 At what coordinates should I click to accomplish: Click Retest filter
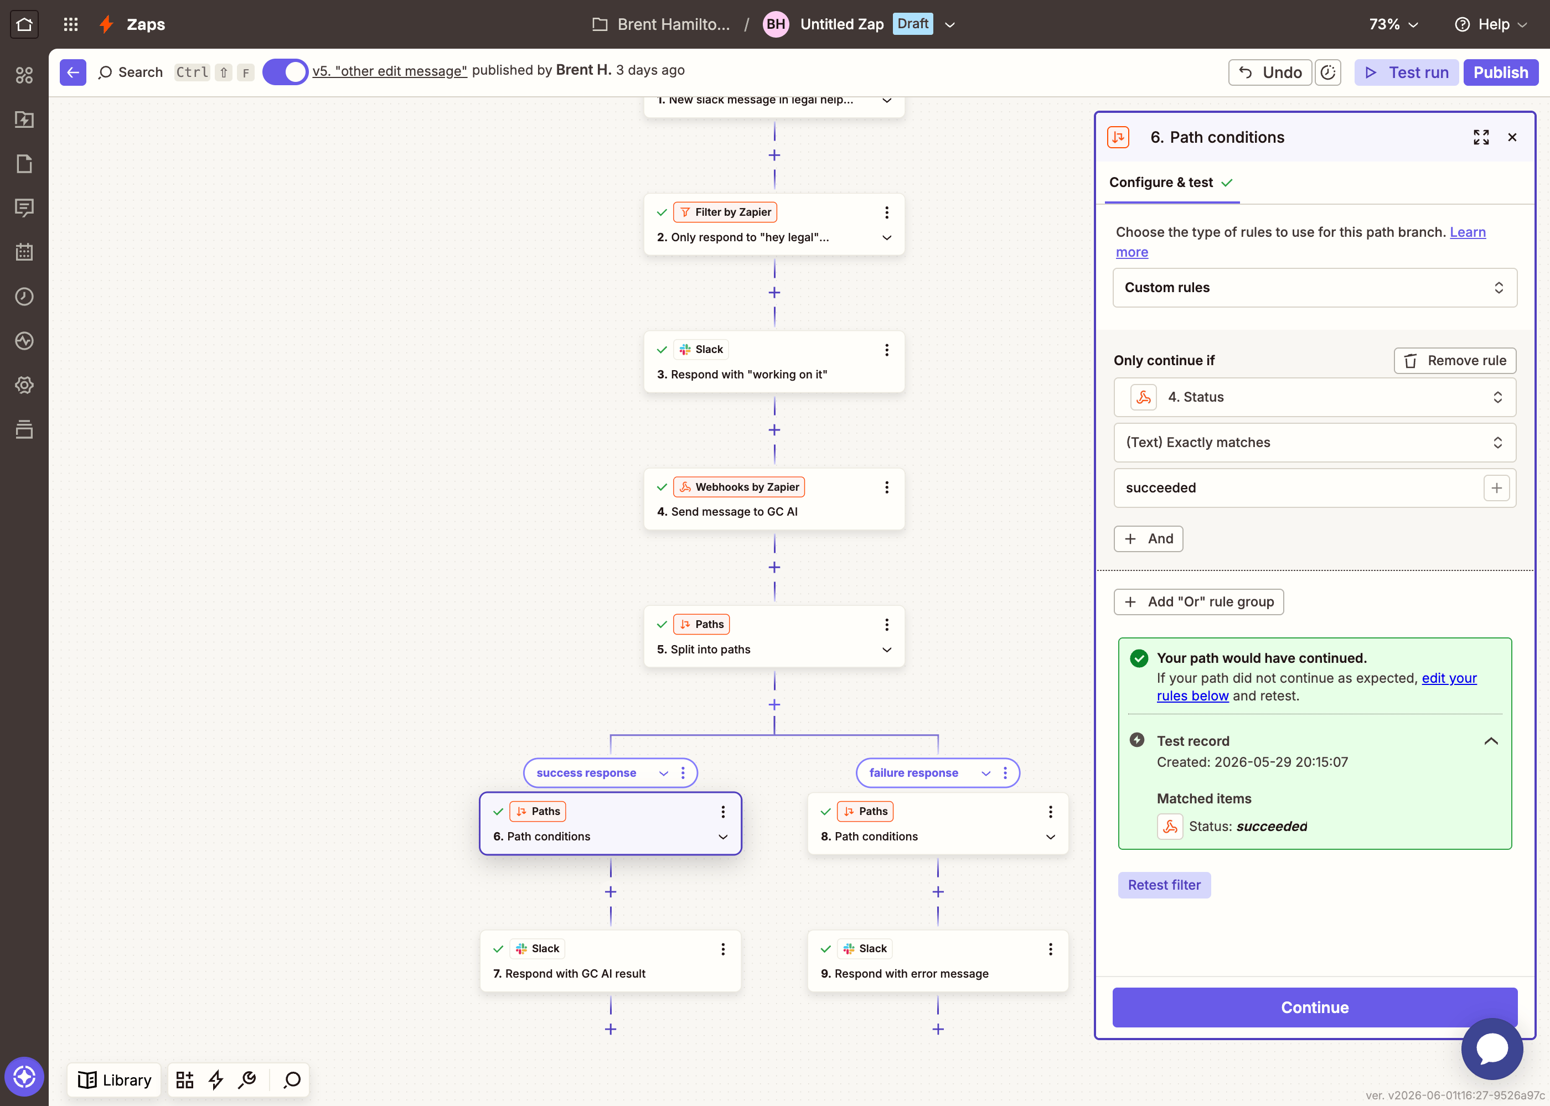pos(1164,885)
